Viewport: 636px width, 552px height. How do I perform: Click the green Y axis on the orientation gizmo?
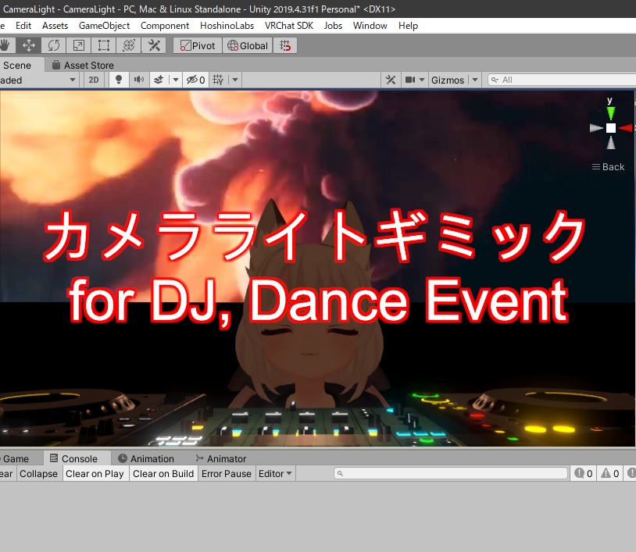tap(610, 112)
